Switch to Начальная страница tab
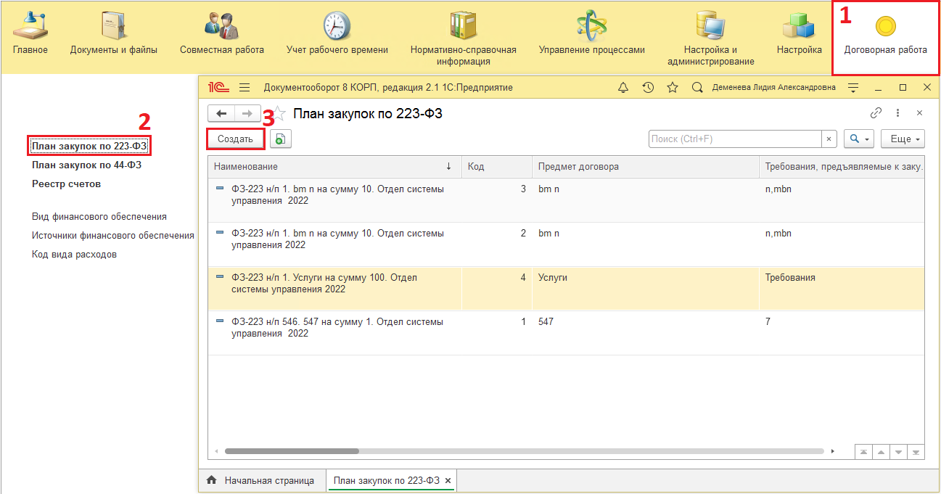 coord(261,480)
